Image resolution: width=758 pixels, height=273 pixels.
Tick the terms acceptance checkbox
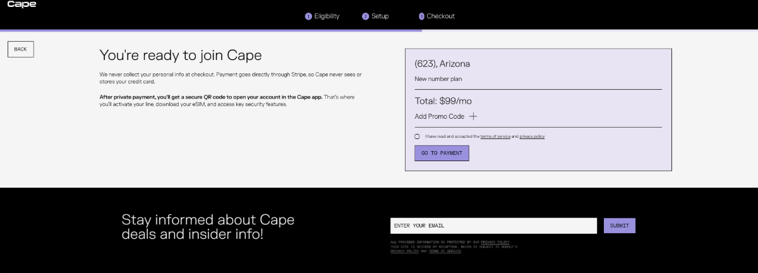(417, 136)
